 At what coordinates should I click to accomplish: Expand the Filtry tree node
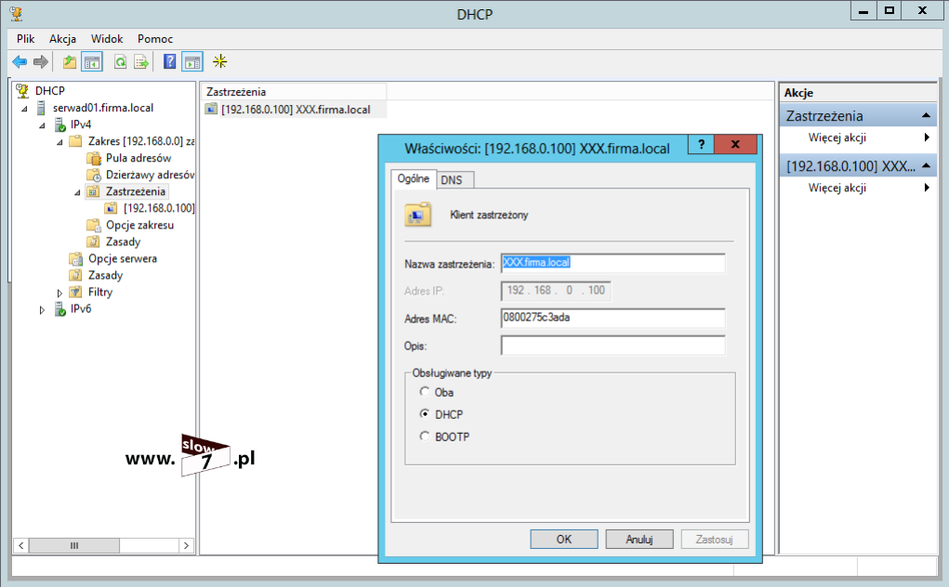click(x=59, y=293)
